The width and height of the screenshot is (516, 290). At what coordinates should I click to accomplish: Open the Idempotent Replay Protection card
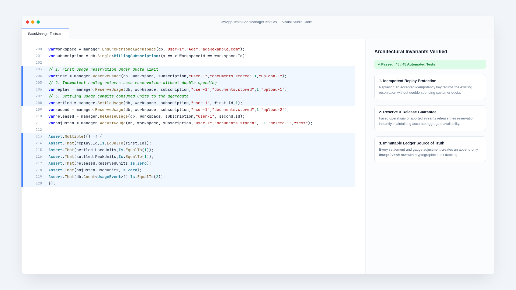click(x=430, y=87)
